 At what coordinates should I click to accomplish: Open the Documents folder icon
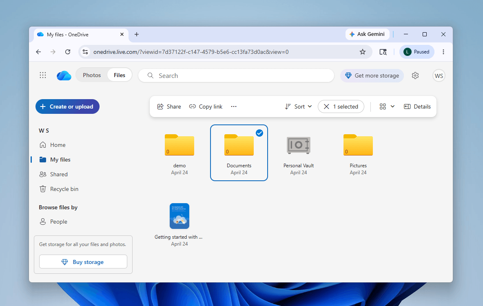pos(239,145)
